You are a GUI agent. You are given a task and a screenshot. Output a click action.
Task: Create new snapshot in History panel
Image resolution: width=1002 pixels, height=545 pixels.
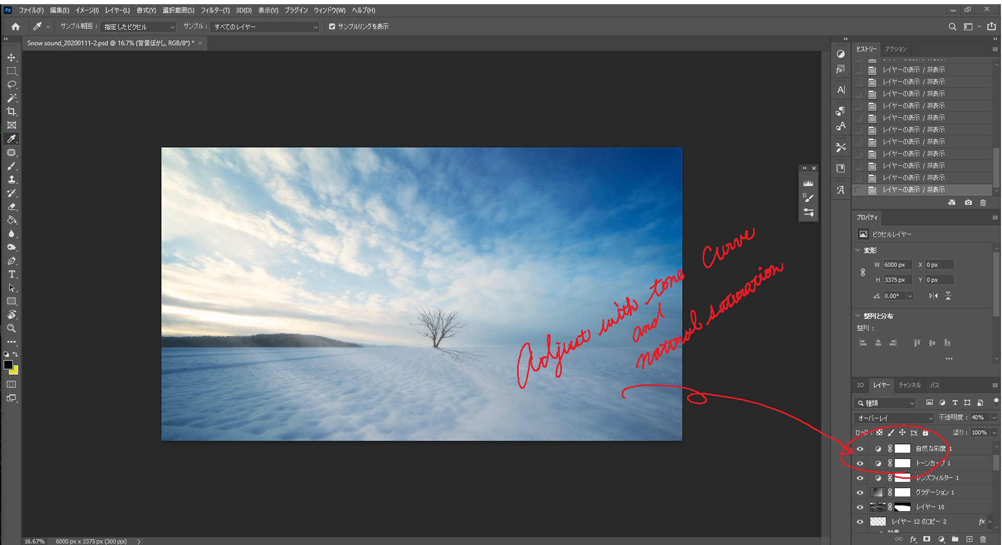[x=968, y=203]
